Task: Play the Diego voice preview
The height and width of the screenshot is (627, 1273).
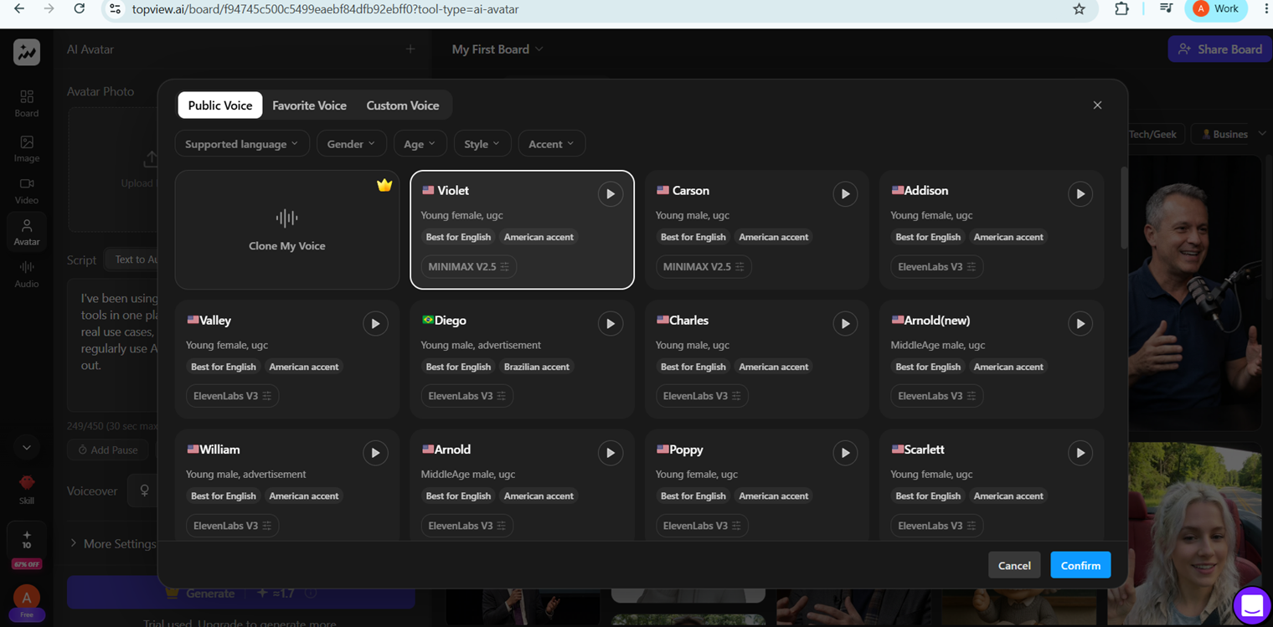Action: 611,324
